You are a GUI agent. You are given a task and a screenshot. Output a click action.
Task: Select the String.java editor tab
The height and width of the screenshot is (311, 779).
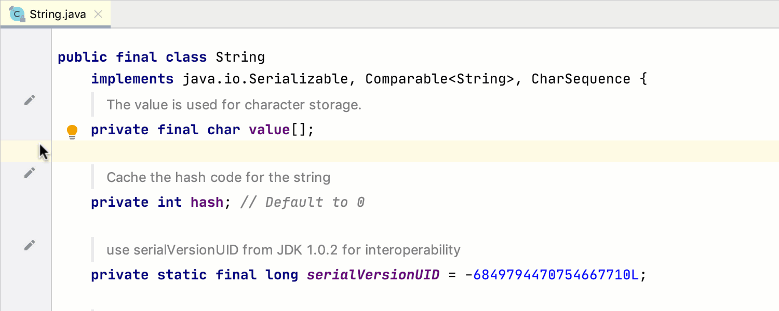tap(57, 15)
